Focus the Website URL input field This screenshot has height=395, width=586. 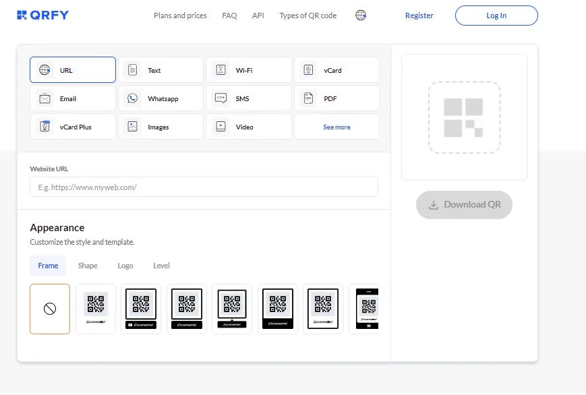pos(204,187)
